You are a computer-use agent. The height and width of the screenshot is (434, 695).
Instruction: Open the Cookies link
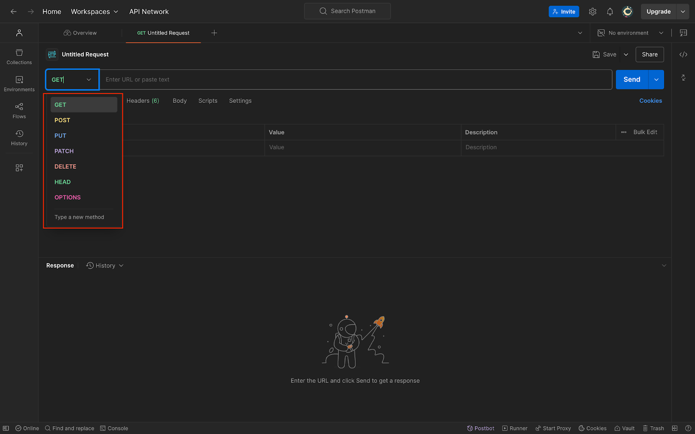[651, 101]
